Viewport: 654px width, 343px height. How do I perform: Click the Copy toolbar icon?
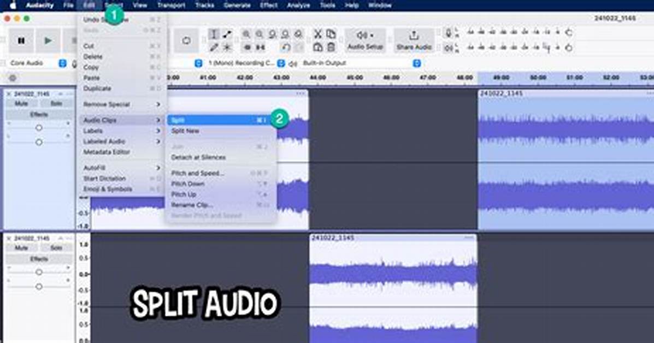[331, 34]
